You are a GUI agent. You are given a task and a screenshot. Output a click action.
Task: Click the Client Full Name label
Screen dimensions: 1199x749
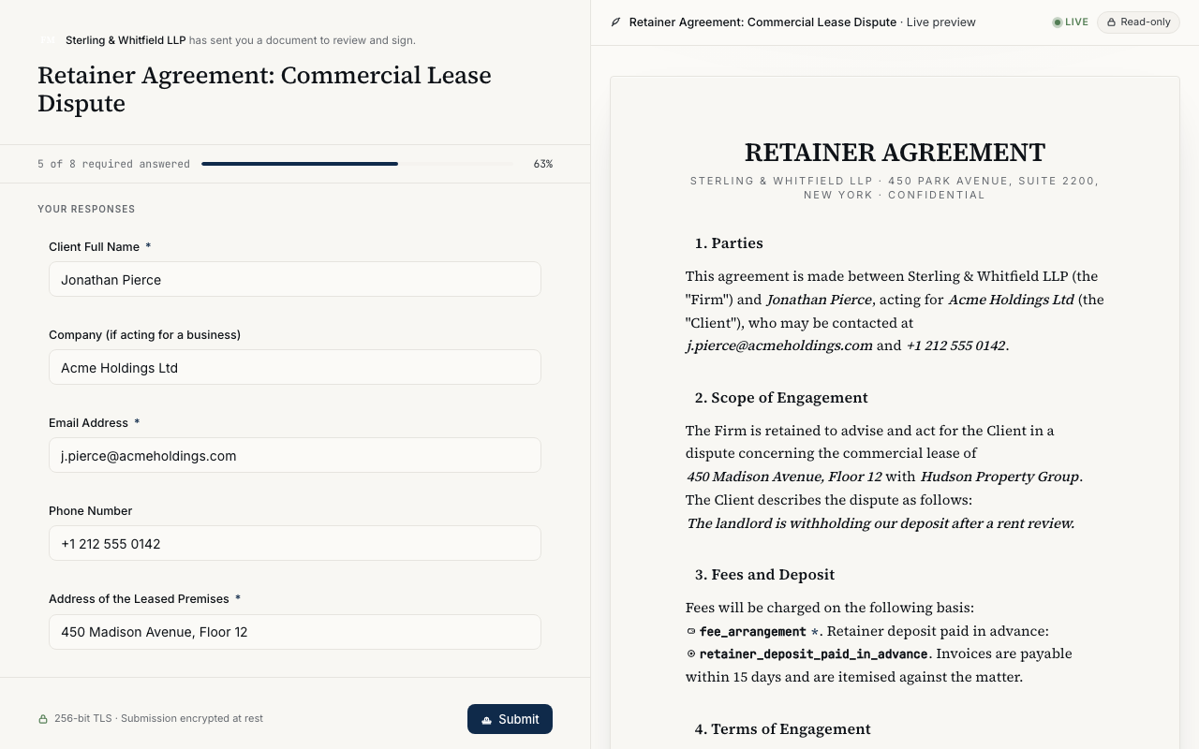pyautogui.click(x=94, y=246)
